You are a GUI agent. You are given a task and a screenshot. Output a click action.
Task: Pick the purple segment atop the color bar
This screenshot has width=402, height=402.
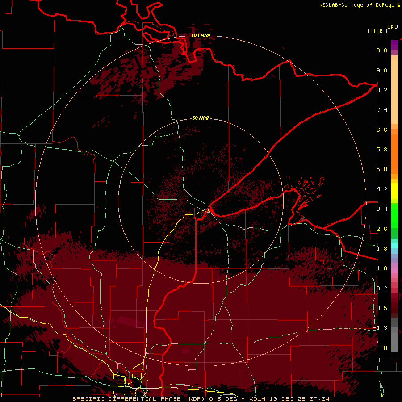394,45
